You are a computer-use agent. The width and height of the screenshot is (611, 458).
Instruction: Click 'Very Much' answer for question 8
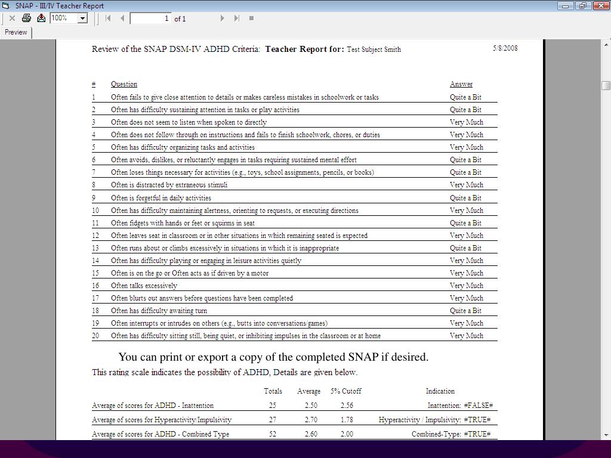pos(466,185)
